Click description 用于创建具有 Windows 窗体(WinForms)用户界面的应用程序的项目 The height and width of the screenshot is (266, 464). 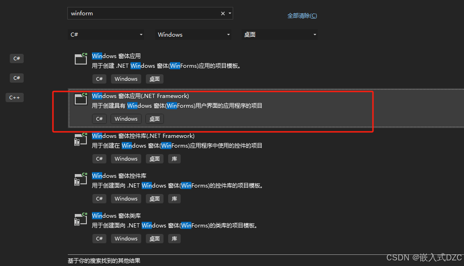pos(177,106)
